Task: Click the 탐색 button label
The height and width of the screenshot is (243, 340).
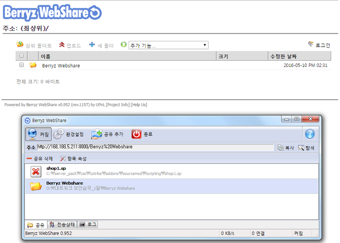Action: [x=310, y=148]
